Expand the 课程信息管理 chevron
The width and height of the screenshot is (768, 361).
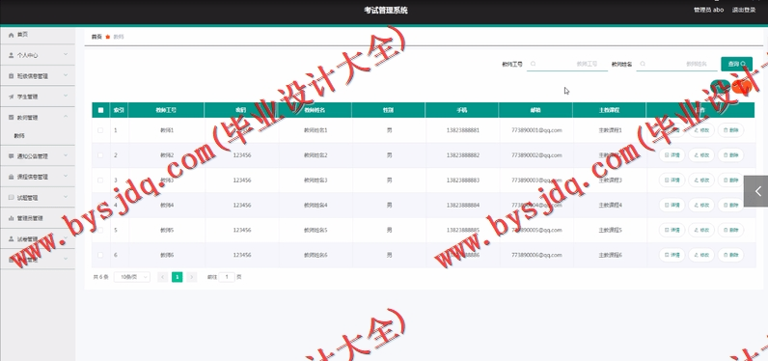66,177
